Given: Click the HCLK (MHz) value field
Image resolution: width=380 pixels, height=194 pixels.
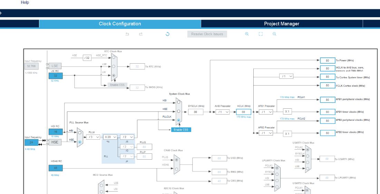Looking at the screenshot, I should [x=243, y=112].
